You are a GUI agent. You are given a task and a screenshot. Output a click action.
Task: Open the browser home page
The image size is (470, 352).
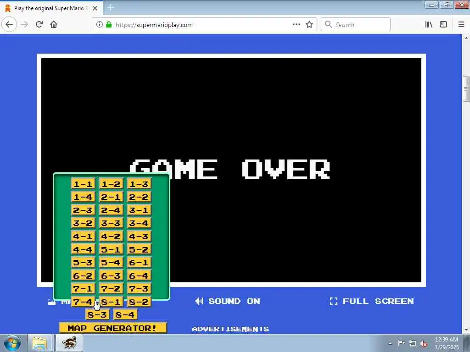pyautogui.click(x=54, y=25)
